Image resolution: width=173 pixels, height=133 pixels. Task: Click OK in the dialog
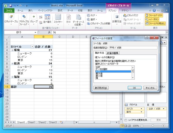pyautogui.click(x=135, y=88)
